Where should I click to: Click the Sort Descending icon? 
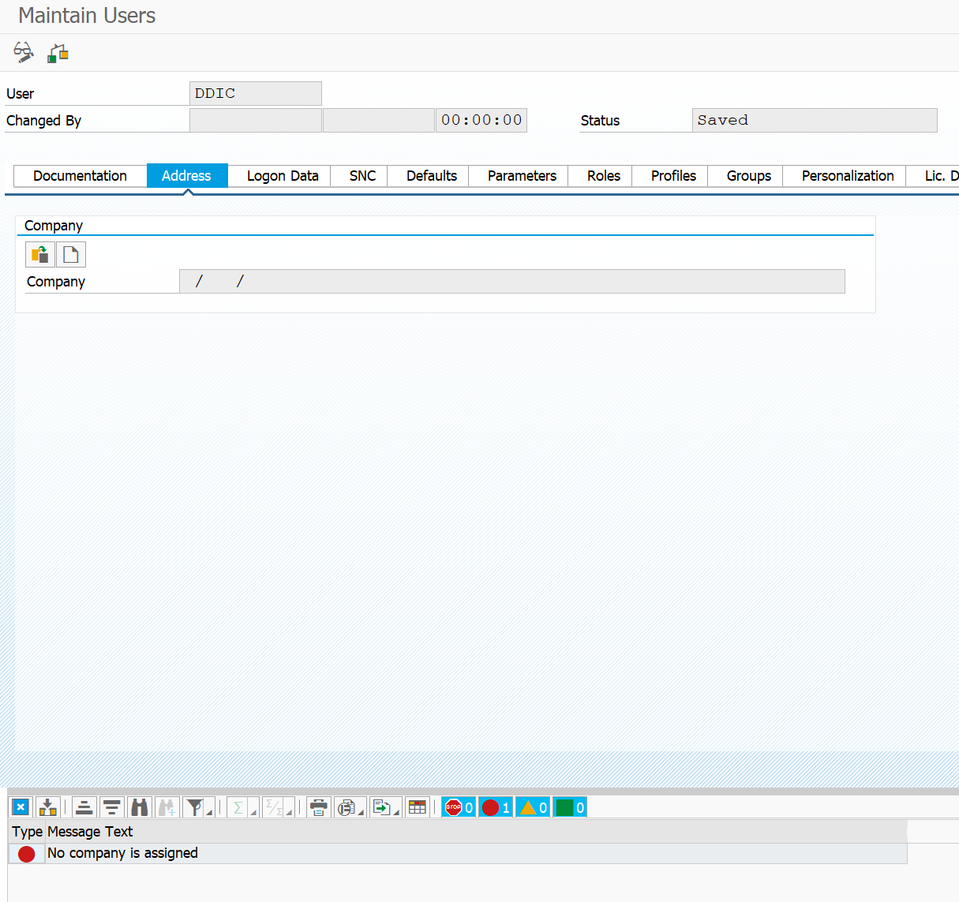[x=112, y=807]
